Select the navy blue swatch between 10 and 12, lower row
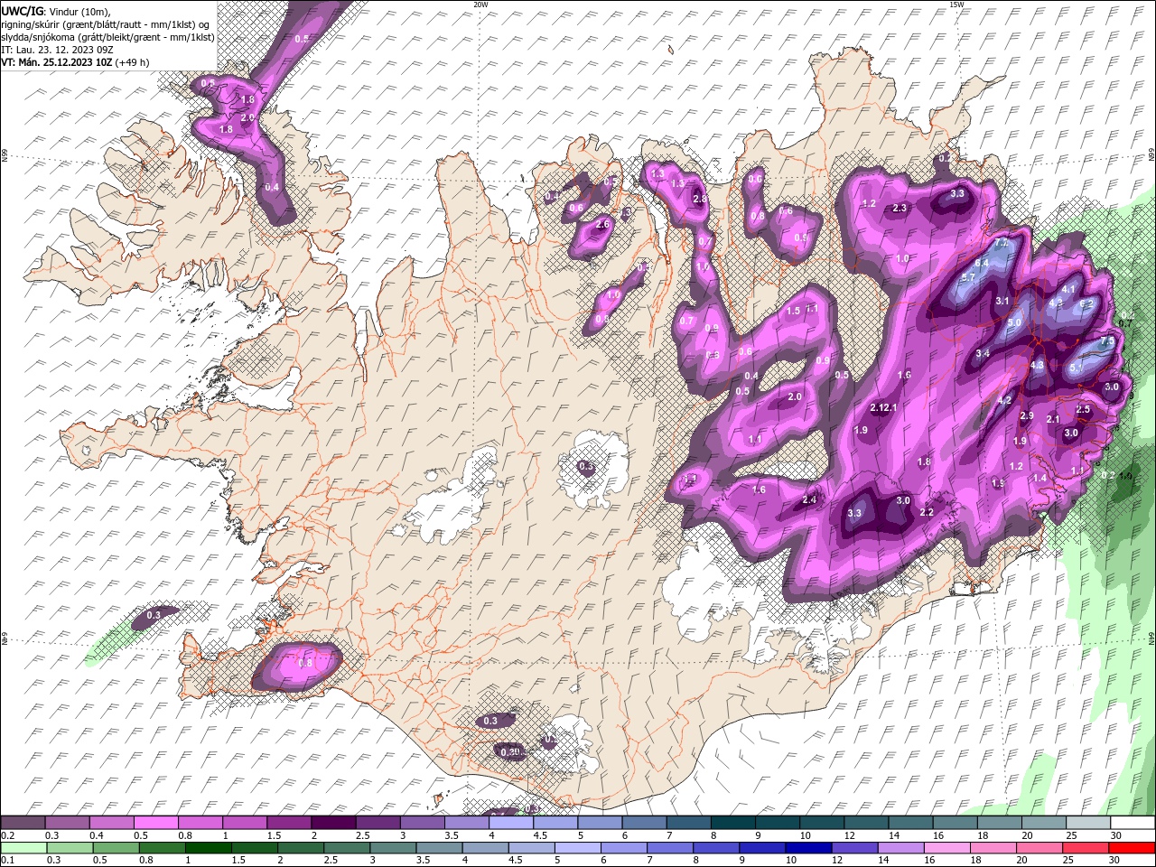 pyautogui.click(x=807, y=848)
